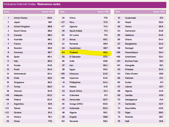Select the Burkina Faso entry
The image size is (169, 127).
132,61
